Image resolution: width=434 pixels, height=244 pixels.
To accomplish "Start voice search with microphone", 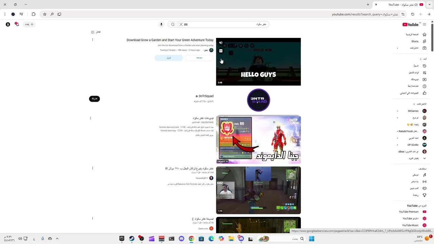I will (x=161, y=24).
